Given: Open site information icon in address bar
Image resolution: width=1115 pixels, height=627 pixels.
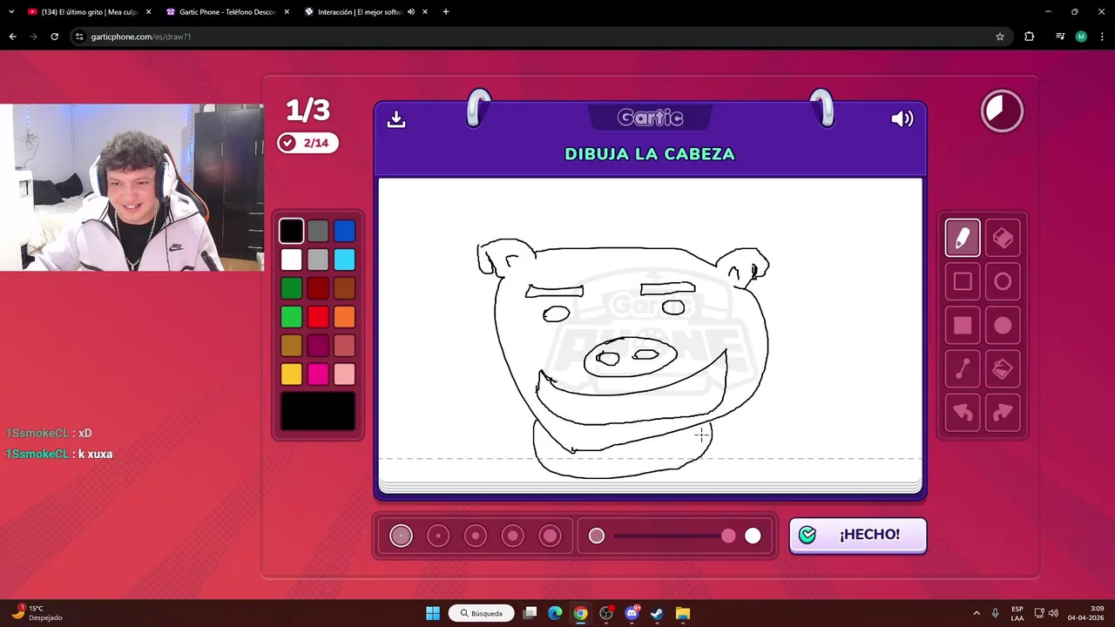Looking at the screenshot, I should click(79, 37).
